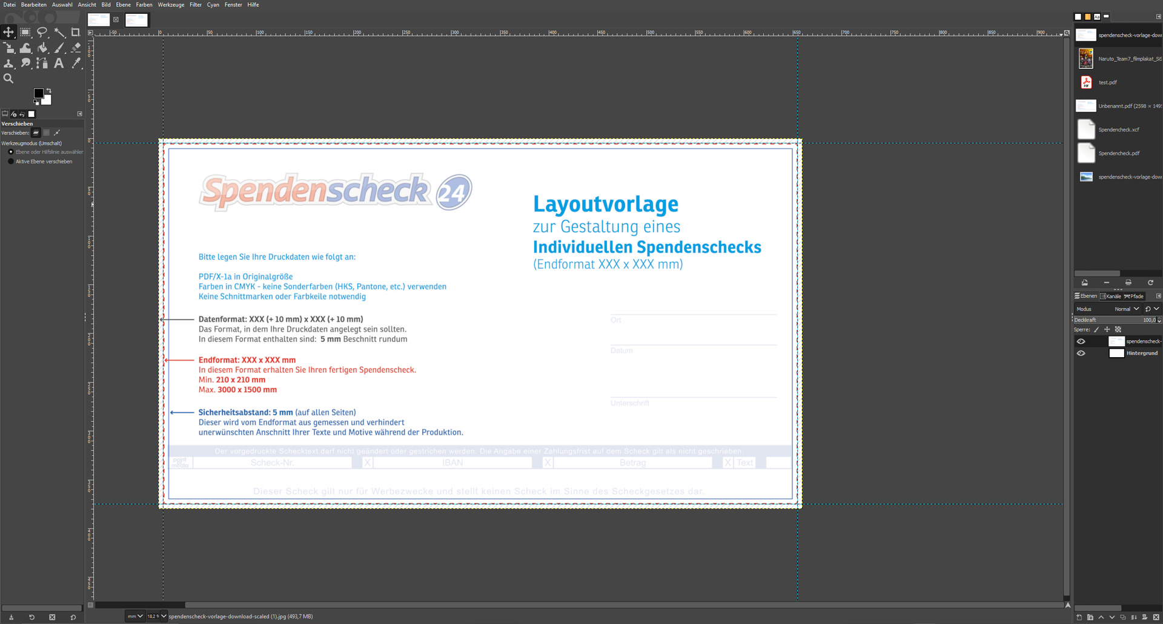Viewport: 1163px width, 624px height.
Task: Toggle lock pixels brush icon
Action: (1096, 330)
